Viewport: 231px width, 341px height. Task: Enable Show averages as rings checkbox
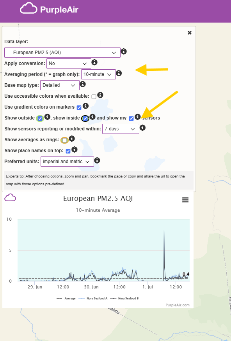64,141
